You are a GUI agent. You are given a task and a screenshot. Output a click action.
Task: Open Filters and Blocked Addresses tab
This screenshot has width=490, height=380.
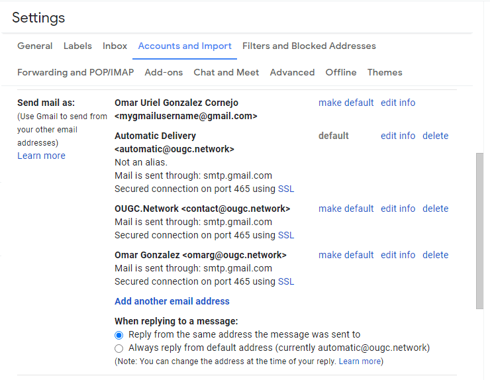pyautogui.click(x=309, y=46)
